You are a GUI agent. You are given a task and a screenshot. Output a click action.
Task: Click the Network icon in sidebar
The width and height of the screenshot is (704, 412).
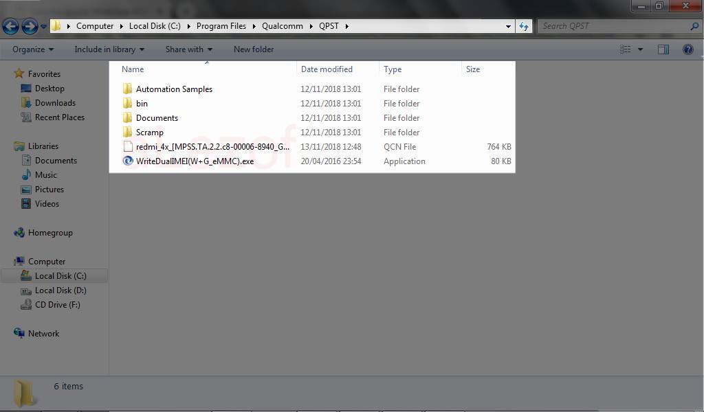(x=19, y=333)
